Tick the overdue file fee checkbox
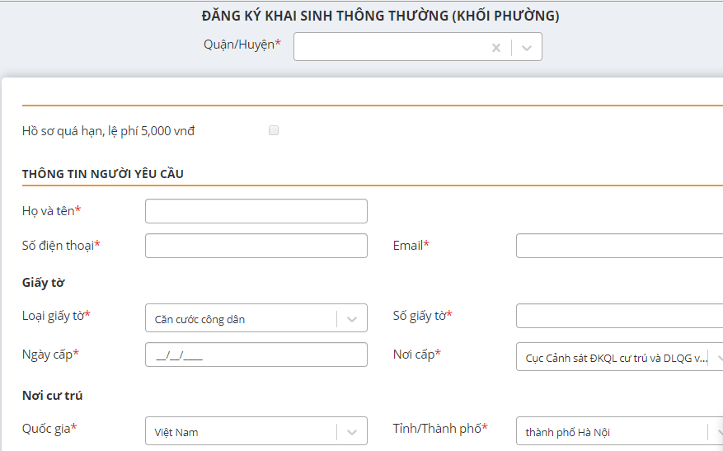Screen dimensions: 723x451 [274, 130]
